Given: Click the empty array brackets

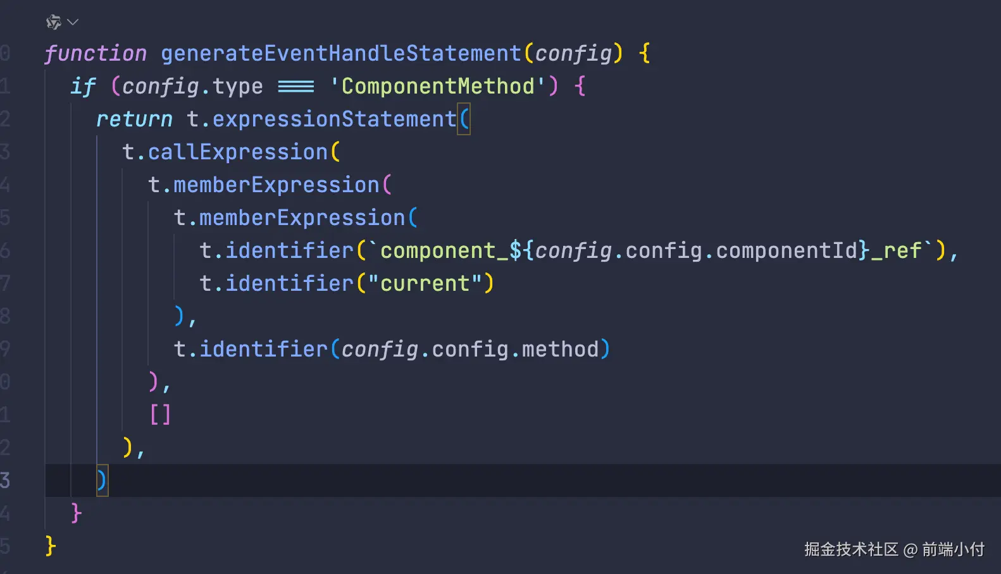Looking at the screenshot, I should (x=160, y=415).
